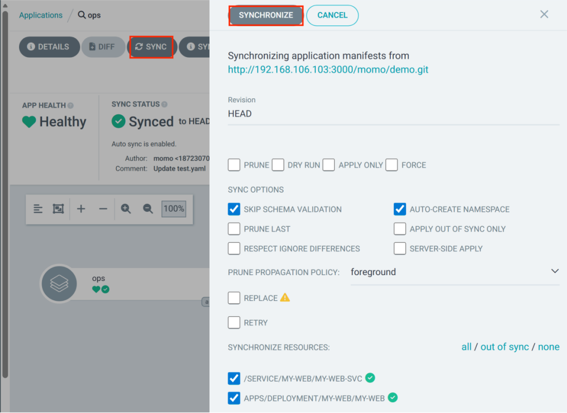Image resolution: width=567 pixels, height=413 pixels.
Task: Uncheck SKIP SCHEMA VALIDATION option
Action: point(234,209)
